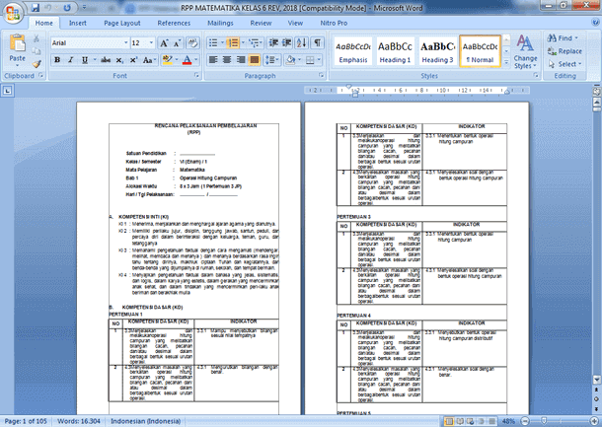
Task: Open the font size dropdown
Action: pyautogui.click(x=151, y=43)
